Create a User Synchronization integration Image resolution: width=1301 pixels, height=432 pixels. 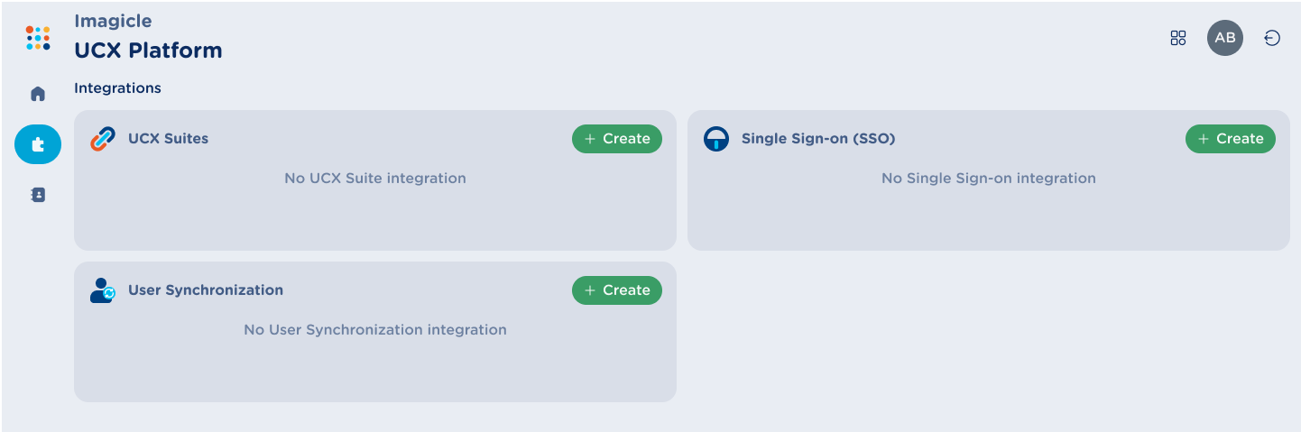[617, 290]
